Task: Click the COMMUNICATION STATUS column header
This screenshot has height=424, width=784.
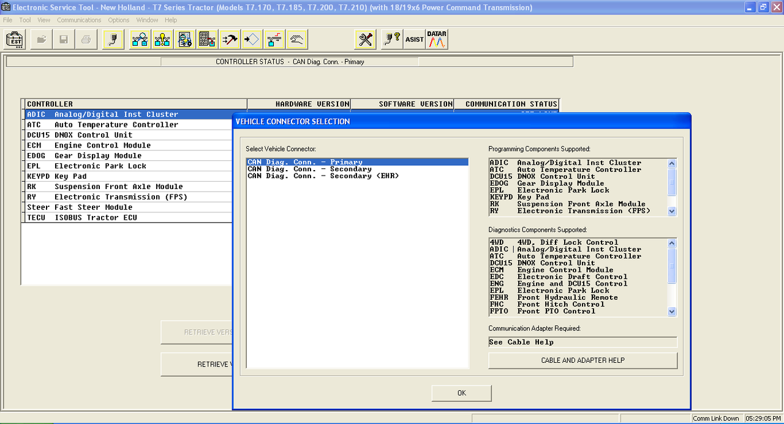Action: (507, 104)
